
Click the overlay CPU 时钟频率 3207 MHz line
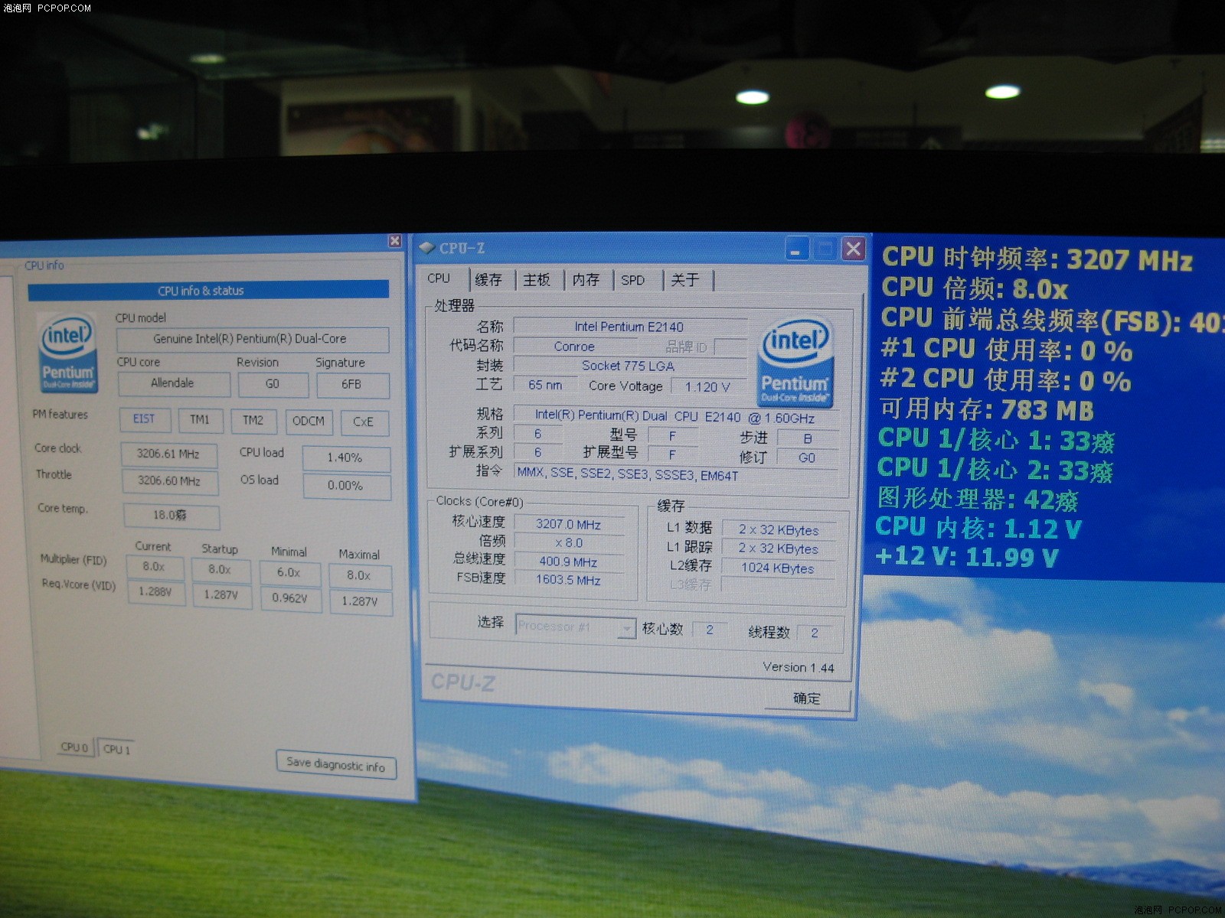click(1037, 259)
